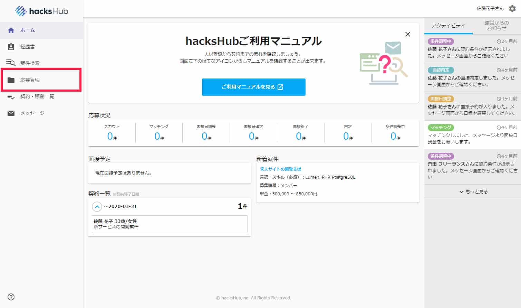521x308 pixels.
Task: Switch to the 運営からのお知らせ tab
Action: [496, 26]
